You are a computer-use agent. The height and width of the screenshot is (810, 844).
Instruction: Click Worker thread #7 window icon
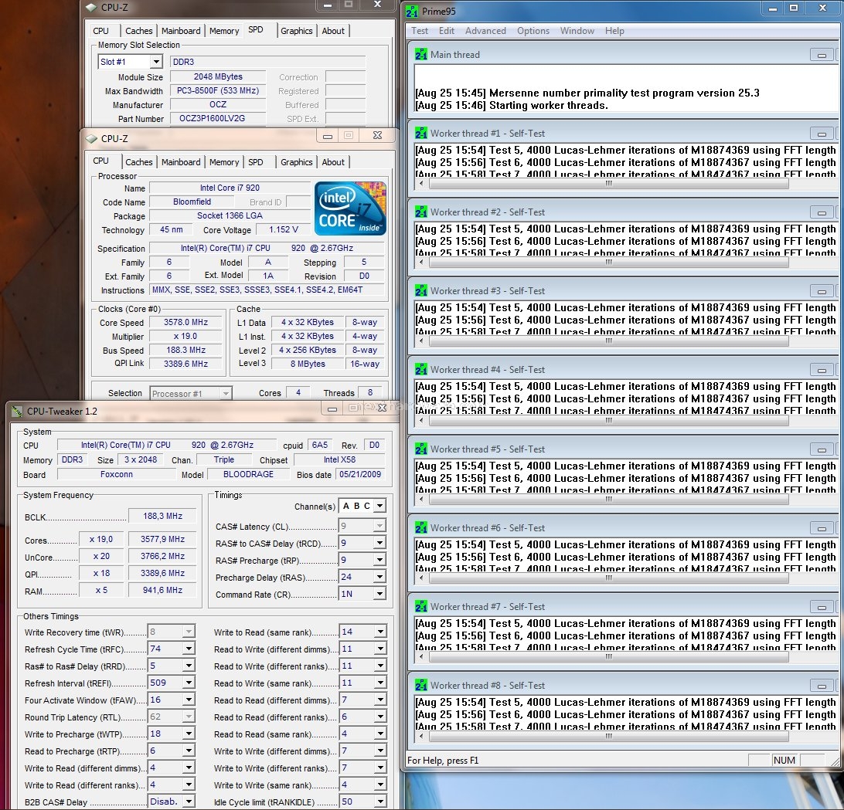pyautogui.click(x=421, y=606)
